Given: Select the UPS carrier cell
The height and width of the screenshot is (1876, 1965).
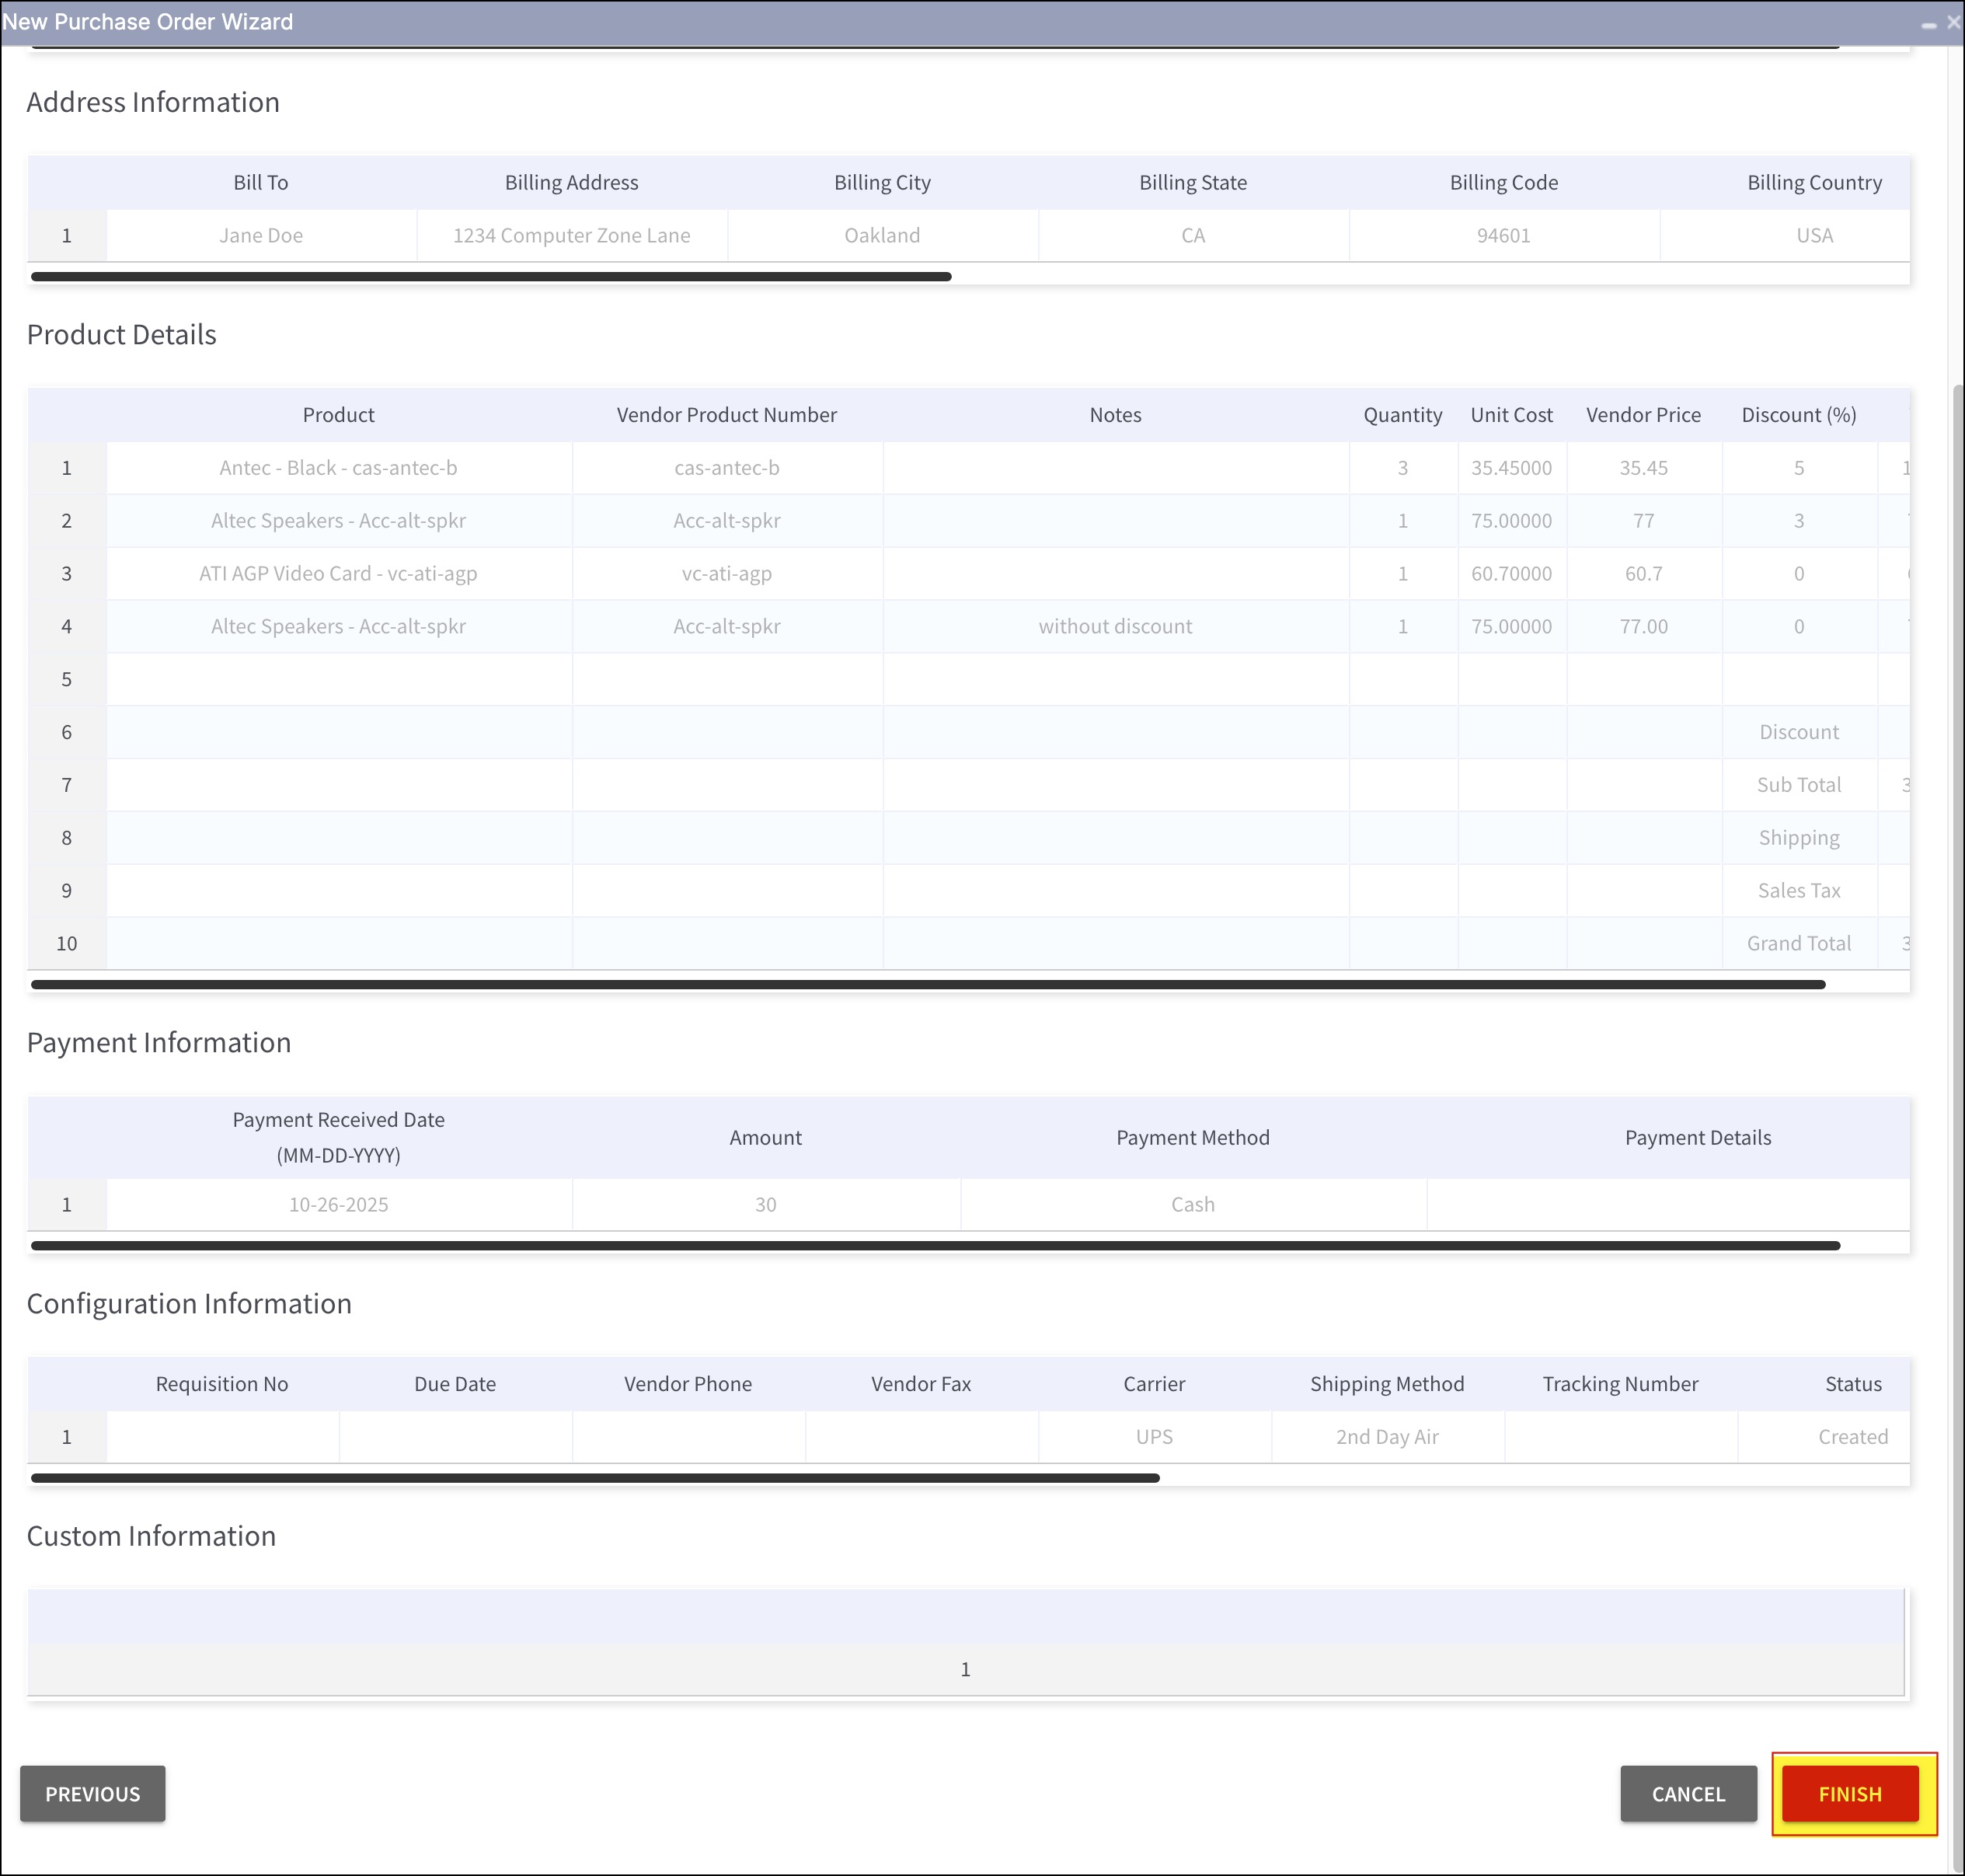Looking at the screenshot, I should 1153,1437.
